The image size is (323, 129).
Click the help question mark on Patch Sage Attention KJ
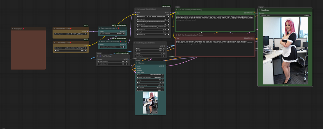[125, 28]
